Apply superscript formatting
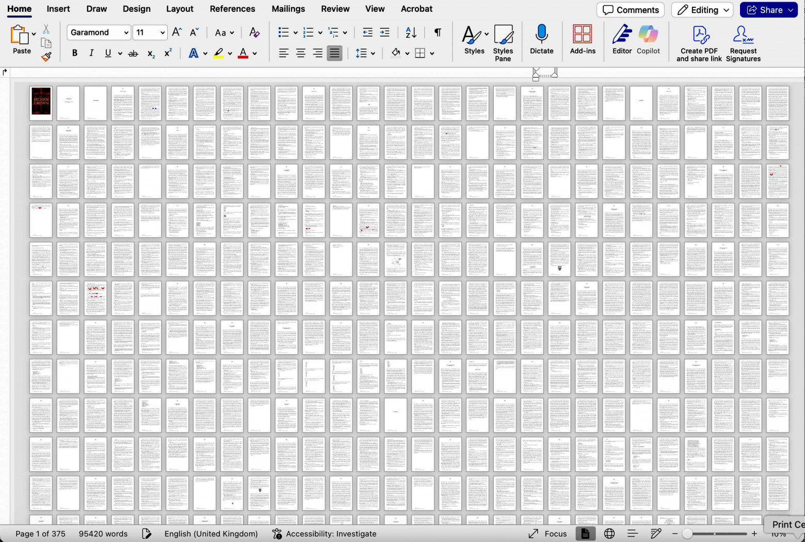 click(x=168, y=53)
